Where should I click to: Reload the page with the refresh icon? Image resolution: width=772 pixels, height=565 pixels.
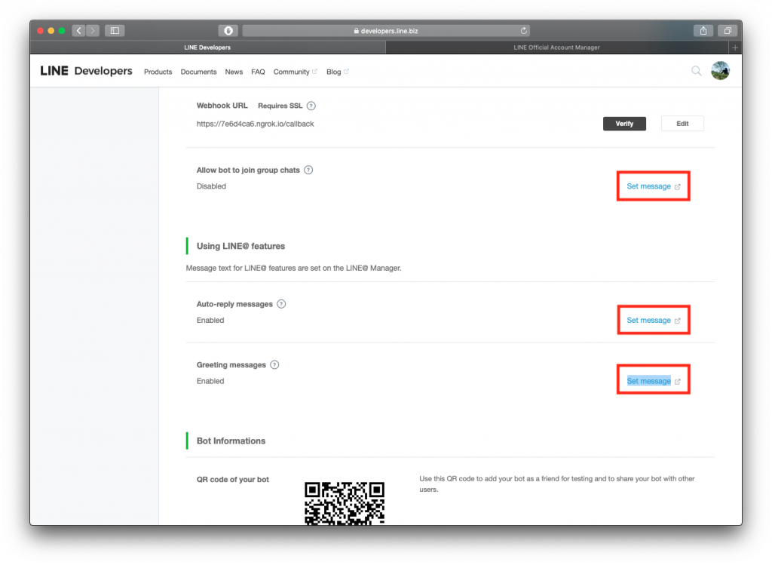click(523, 30)
